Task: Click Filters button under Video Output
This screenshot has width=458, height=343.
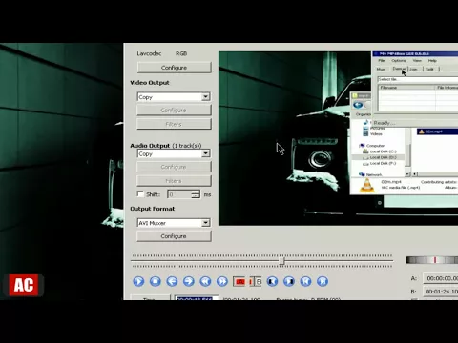Action: (174, 124)
